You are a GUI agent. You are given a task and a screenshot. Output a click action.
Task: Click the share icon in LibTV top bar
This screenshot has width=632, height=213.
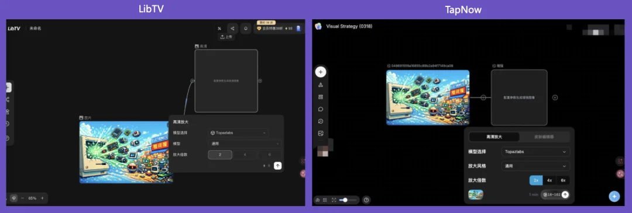[232, 29]
